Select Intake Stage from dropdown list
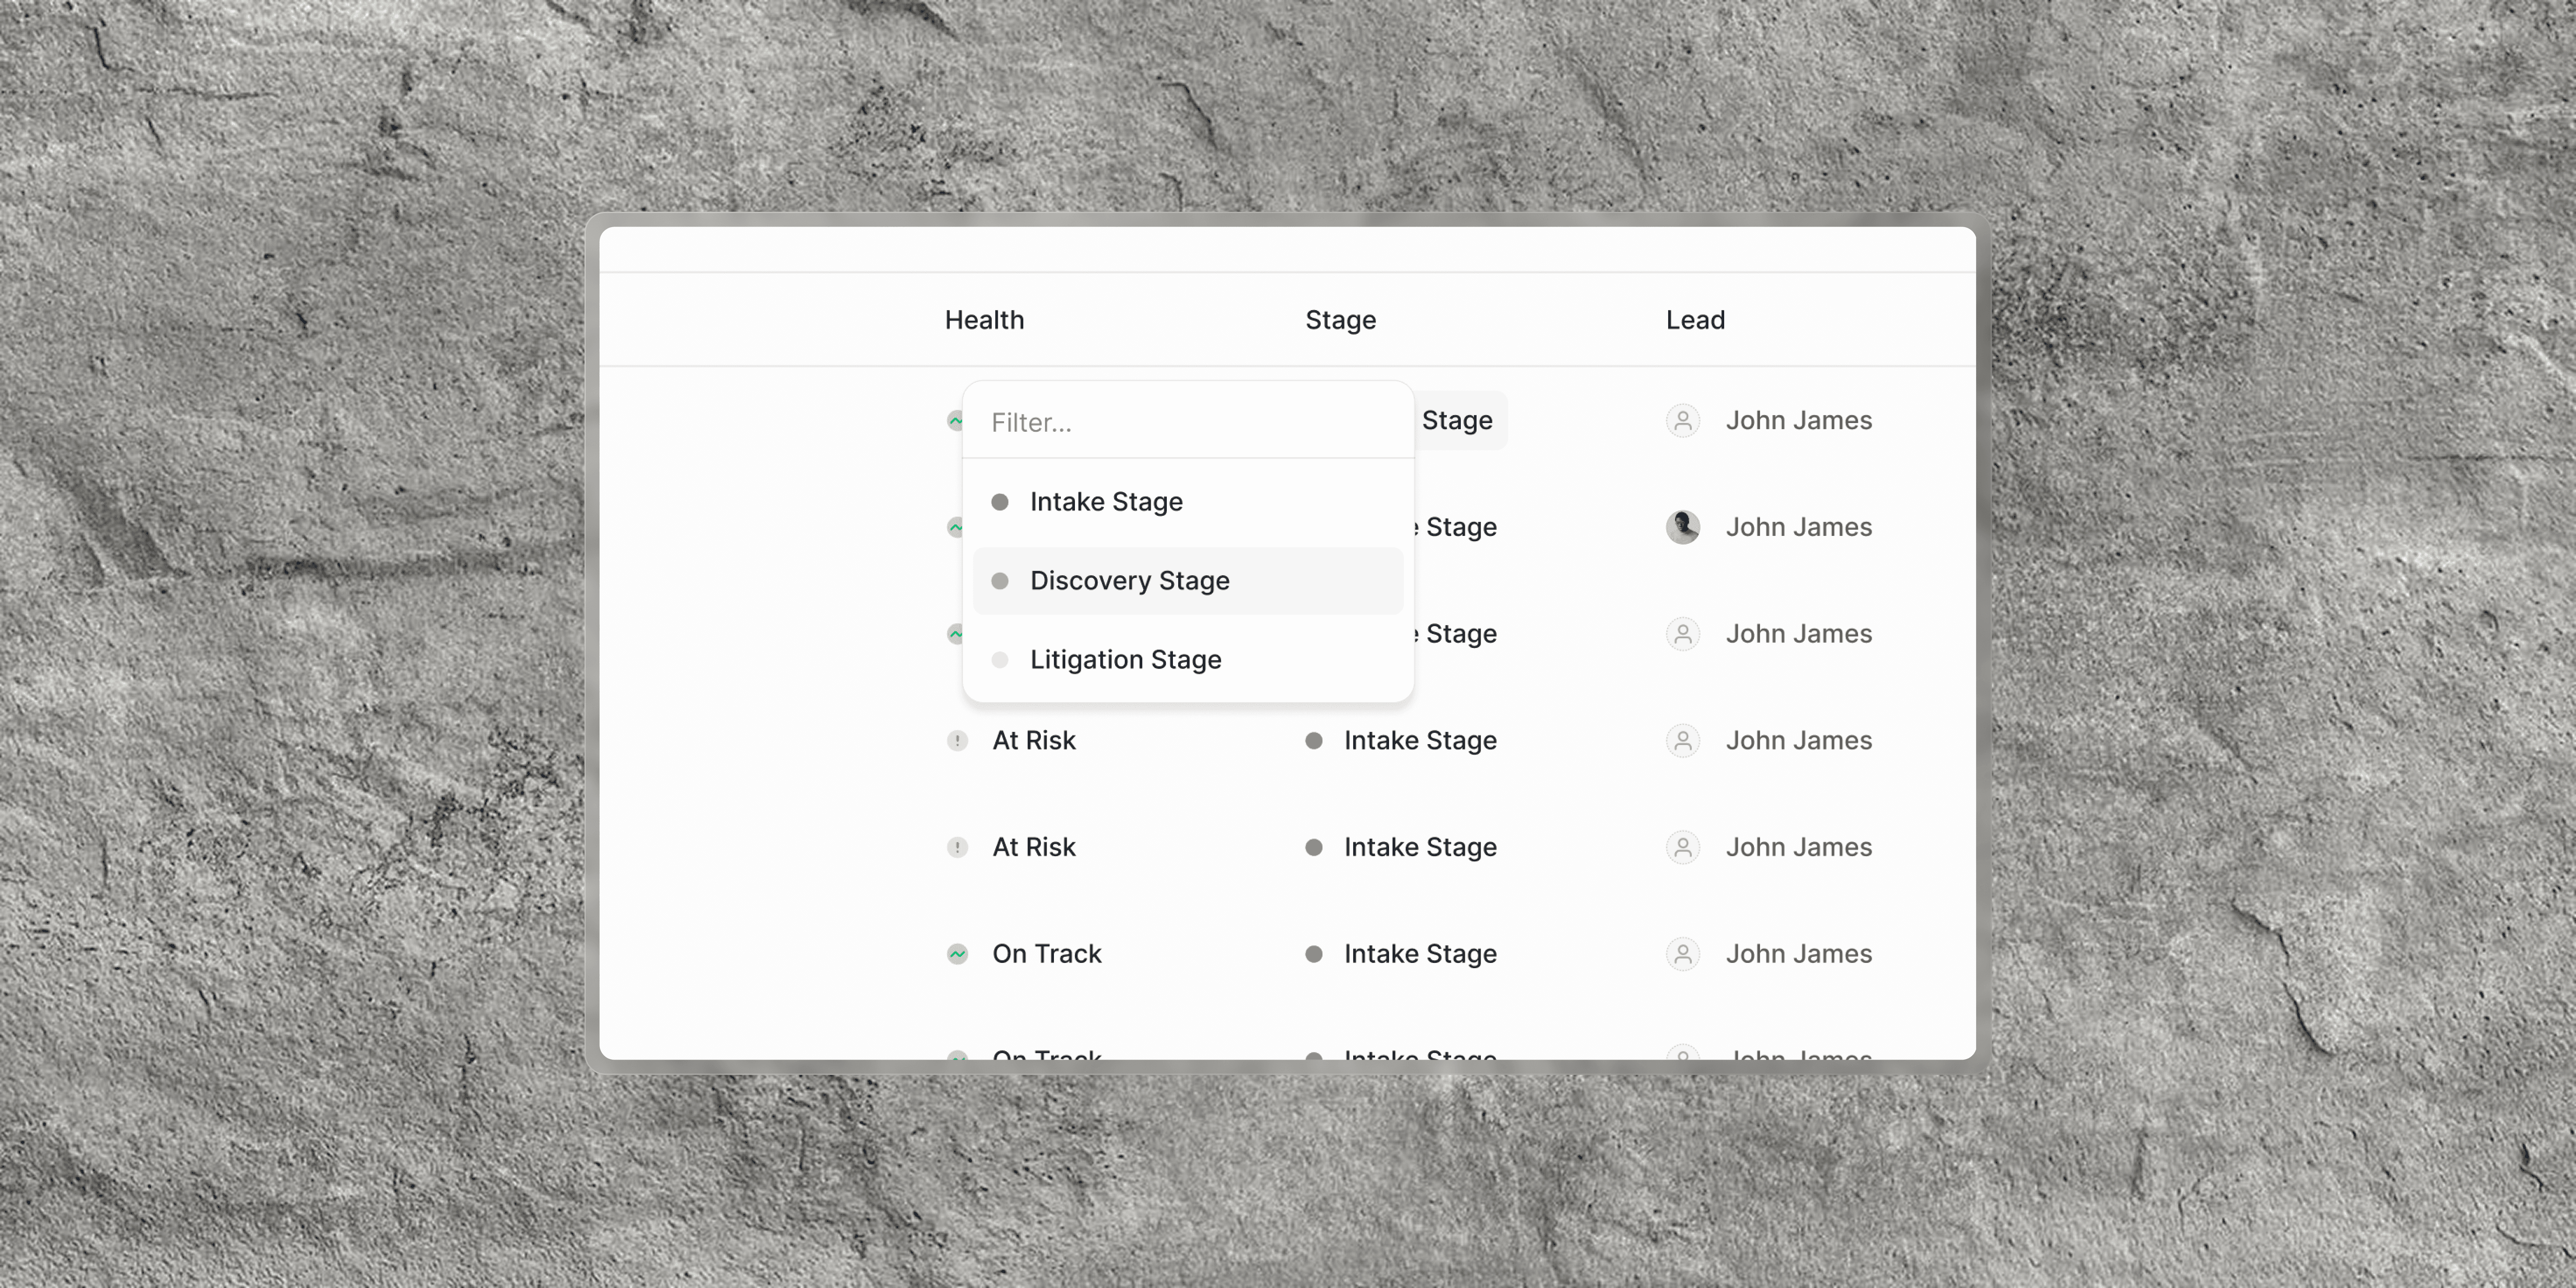This screenshot has width=2576, height=1288. point(1106,501)
